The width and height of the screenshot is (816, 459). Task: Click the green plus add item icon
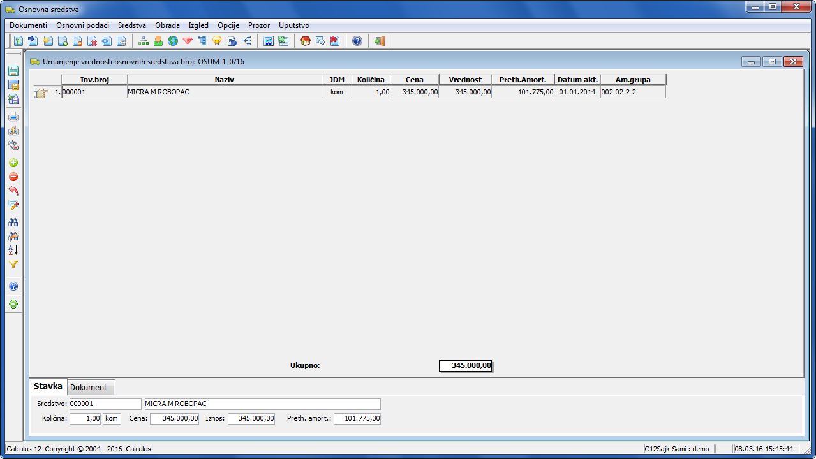(x=13, y=163)
